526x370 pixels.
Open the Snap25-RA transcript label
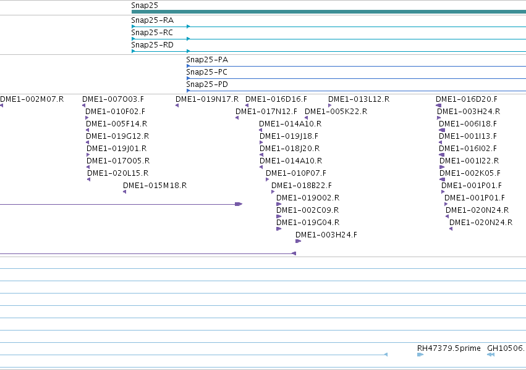[x=152, y=20]
